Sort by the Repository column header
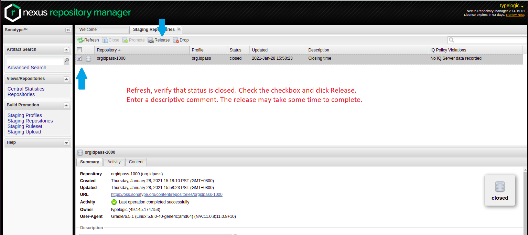The height and width of the screenshot is (235, 528). coord(142,50)
